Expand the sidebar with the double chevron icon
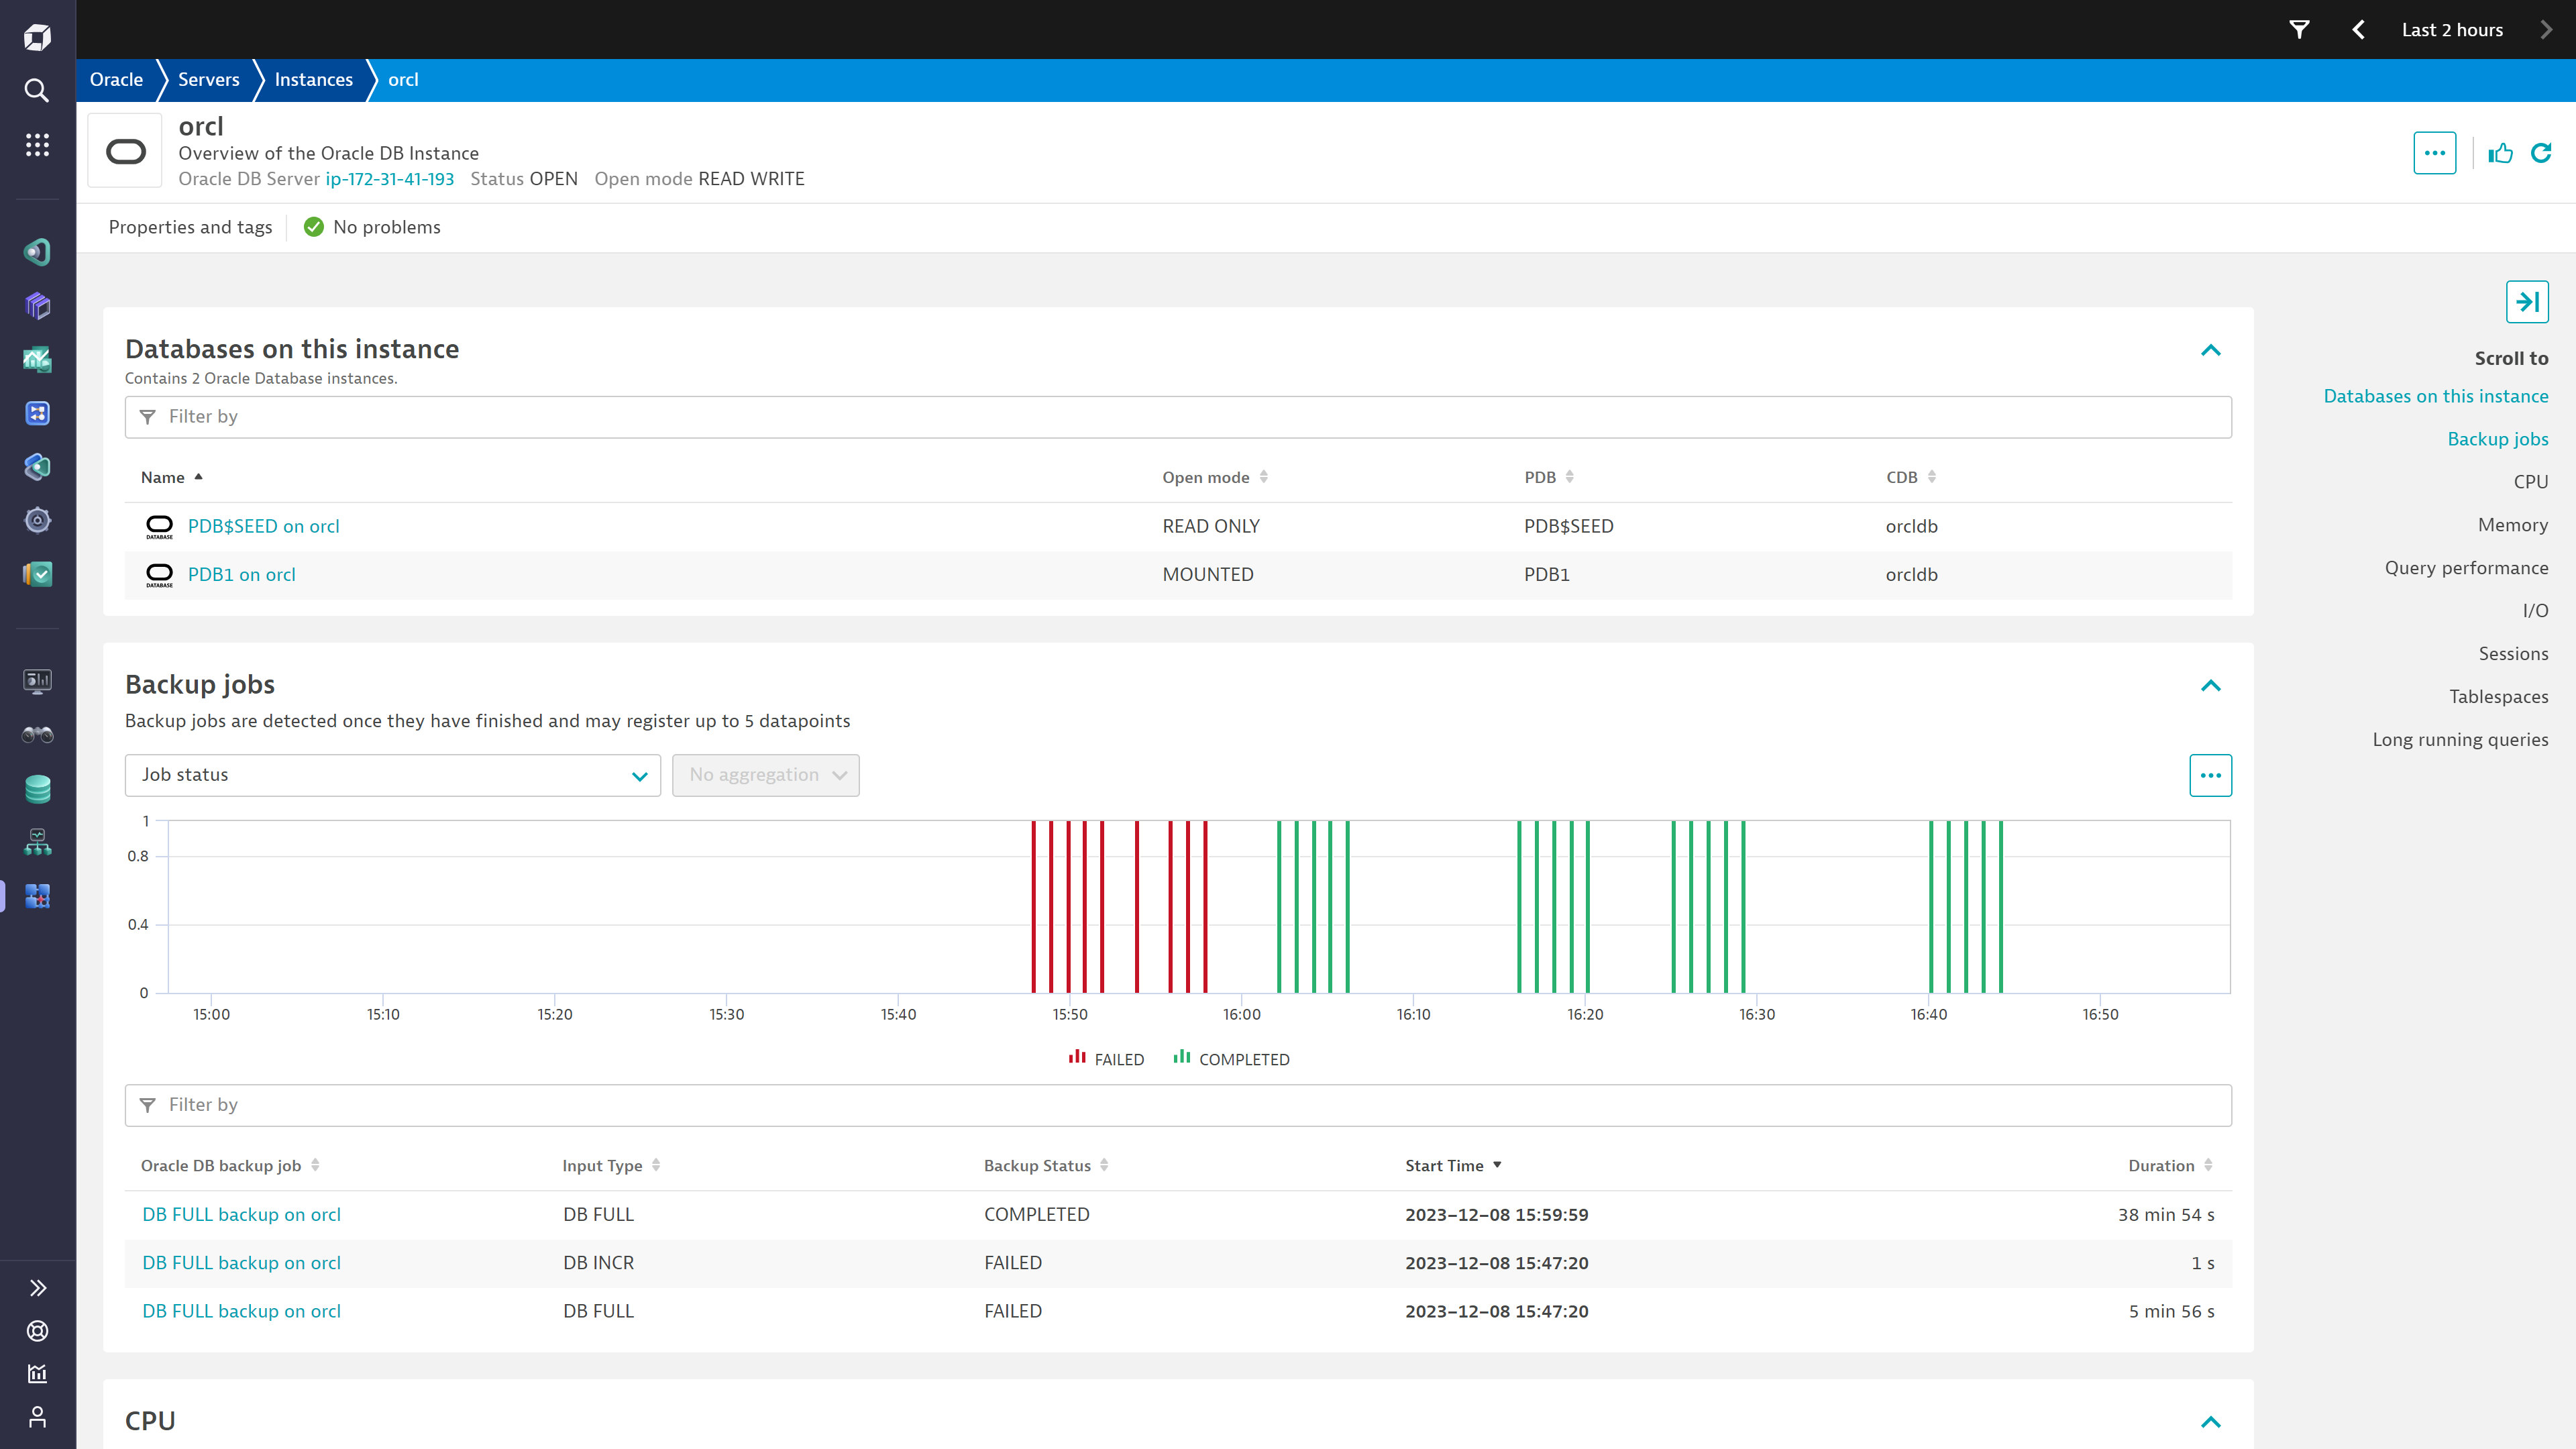This screenshot has height=1449, width=2576. click(x=37, y=1288)
